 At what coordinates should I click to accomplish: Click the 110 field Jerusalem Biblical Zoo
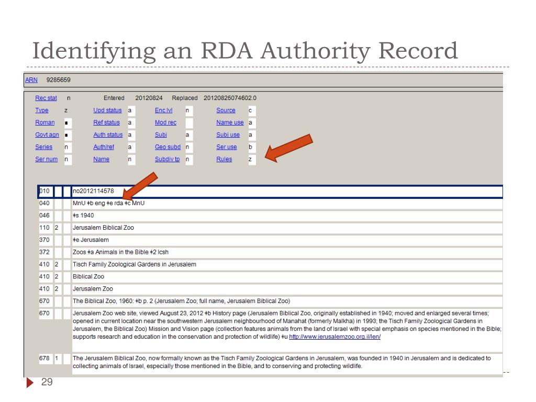click(x=287, y=228)
